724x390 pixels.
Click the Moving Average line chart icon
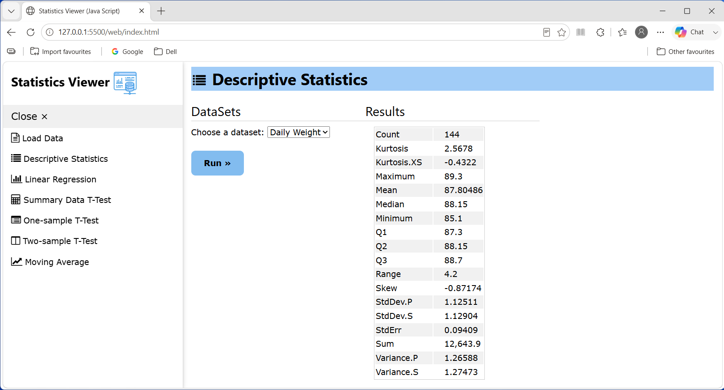(17, 261)
